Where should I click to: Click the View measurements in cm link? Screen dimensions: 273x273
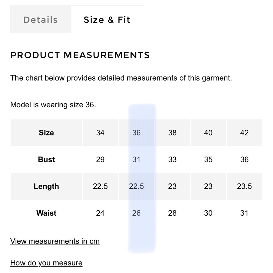[x=55, y=241]
